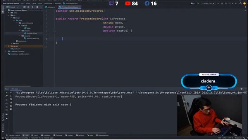The width and height of the screenshot is (248, 140).
Task: Click the Collapse All icon in Project panel
Action: pos(32,7)
